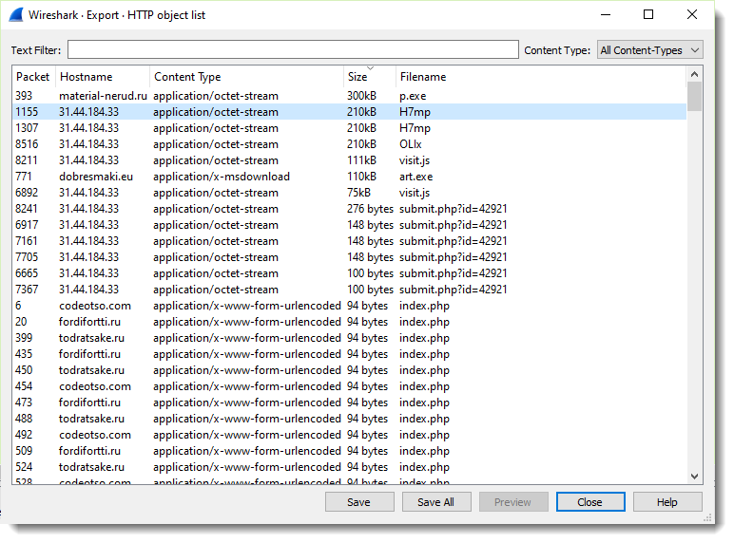Click the Save All button

coord(435,502)
